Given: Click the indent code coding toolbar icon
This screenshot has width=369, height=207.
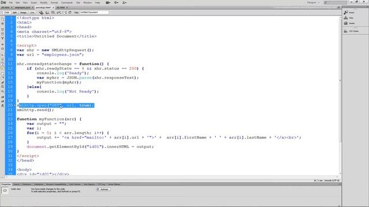Looking at the screenshot, I should click(2, 97).
